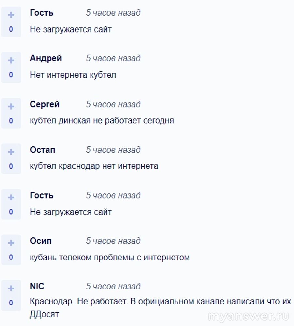Click the timestamp on Андрей's comment
This screenshot has height=326, width=294.
[x=113, y=58]
